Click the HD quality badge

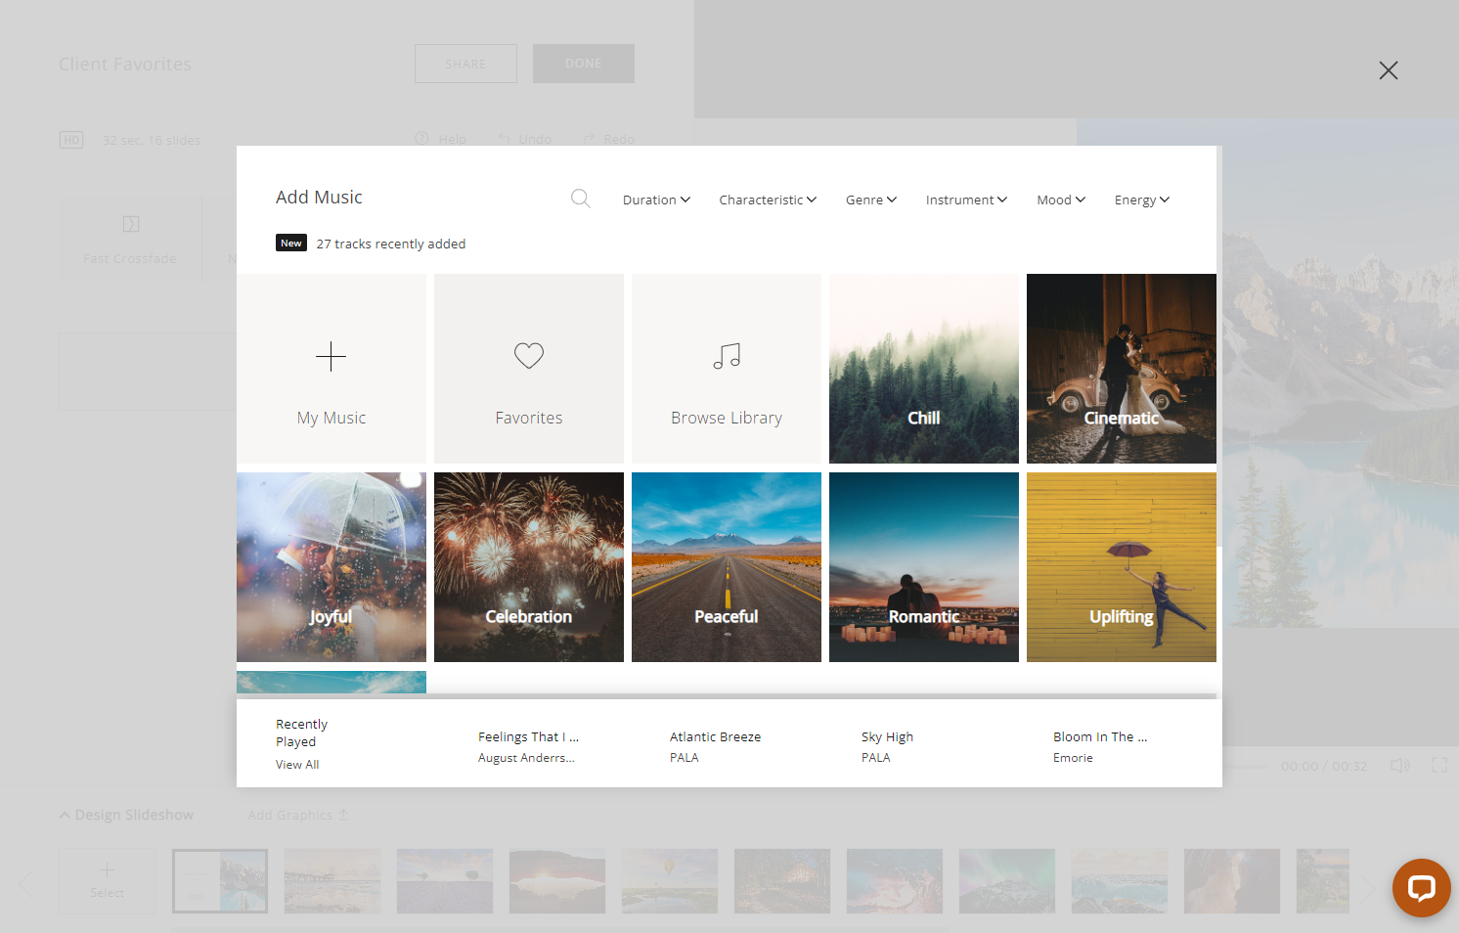71,140
